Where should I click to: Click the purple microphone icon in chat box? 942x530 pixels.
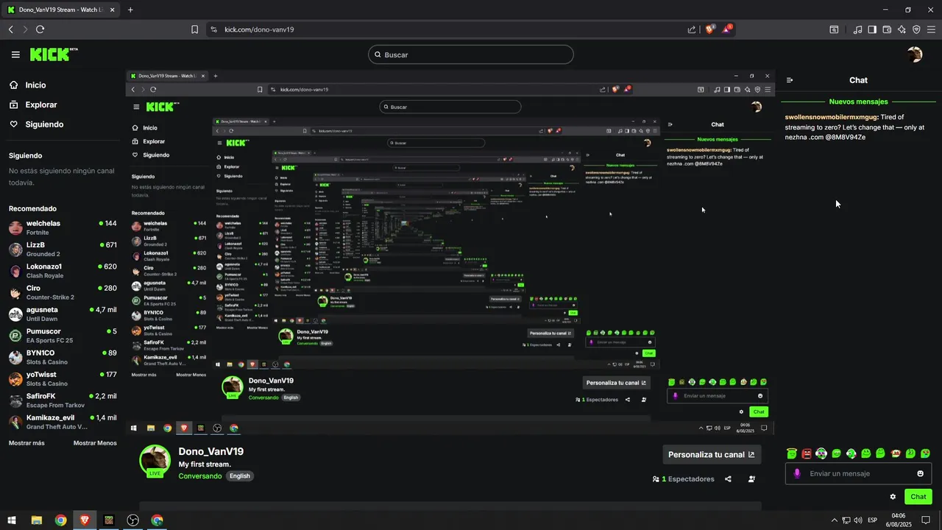coord(796,473)
